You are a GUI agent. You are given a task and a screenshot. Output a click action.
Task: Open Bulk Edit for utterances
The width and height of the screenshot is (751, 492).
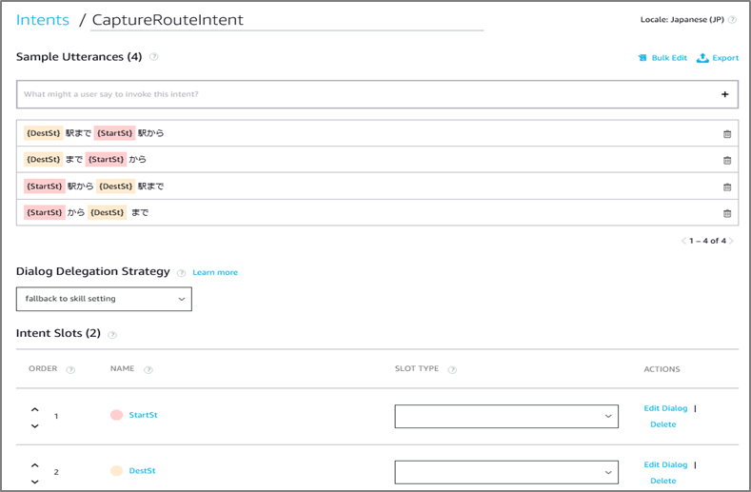coord(662,58)
